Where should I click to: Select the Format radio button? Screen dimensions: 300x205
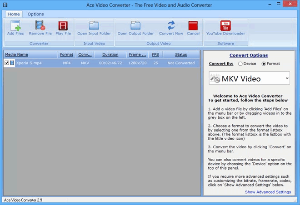(x=264, y=64)
